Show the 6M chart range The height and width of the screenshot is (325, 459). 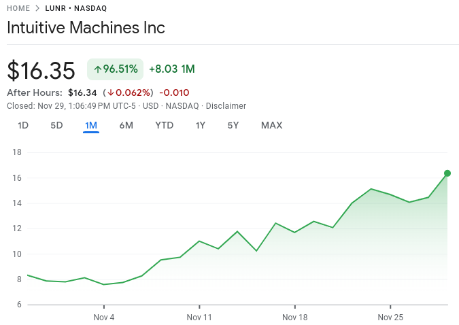pyautogui.click(x=126, y=125)
